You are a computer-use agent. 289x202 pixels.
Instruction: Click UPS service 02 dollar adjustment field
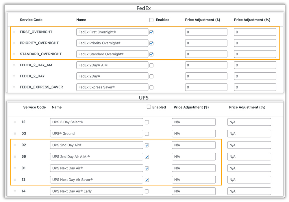pos(194,145)
